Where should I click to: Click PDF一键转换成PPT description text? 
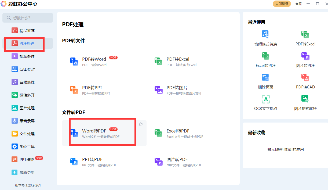[96, 94]
